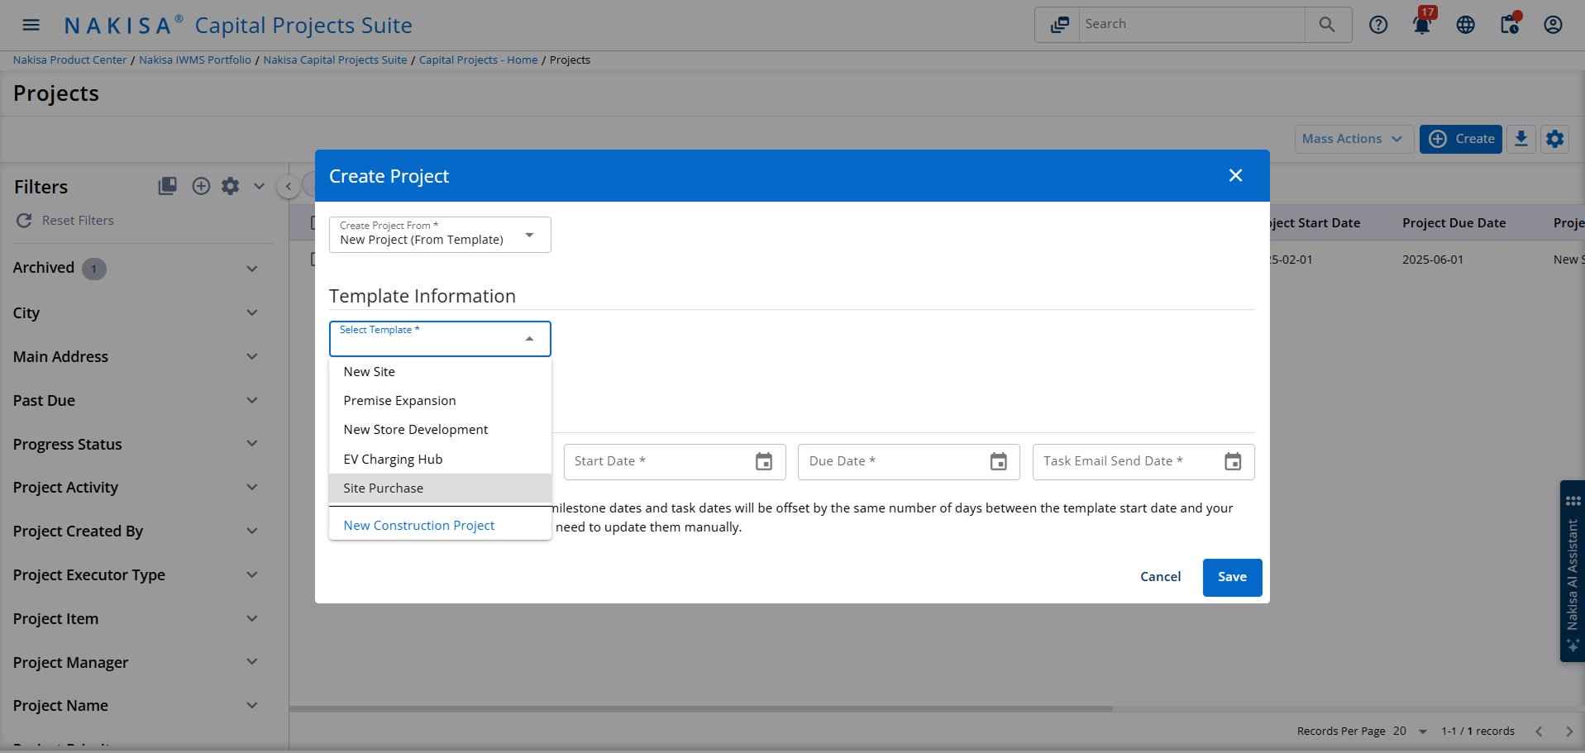This screenshot has height=753, width=1585.
Task: Click the magnifier search icon
Action: (1326, 25)
